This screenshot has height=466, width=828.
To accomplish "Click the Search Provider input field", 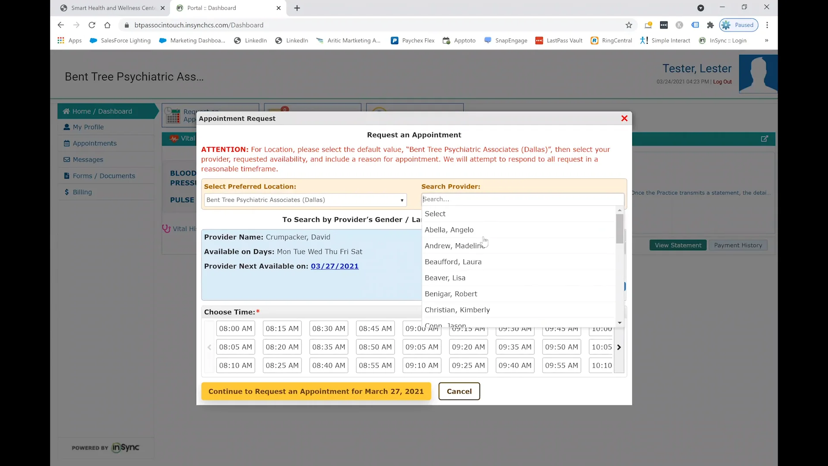I will click(x=523, y=199).
